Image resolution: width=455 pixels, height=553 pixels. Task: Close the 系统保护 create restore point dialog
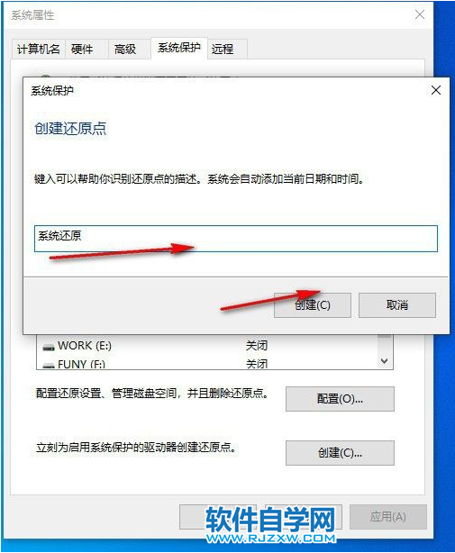click(436, 90)
